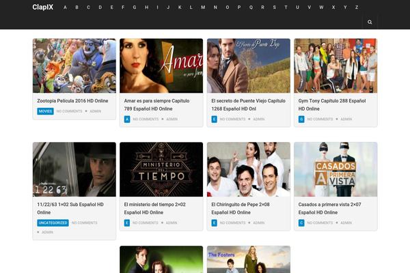Filter by letter V in header
This screenshot has width=410, height=273.
310,8
